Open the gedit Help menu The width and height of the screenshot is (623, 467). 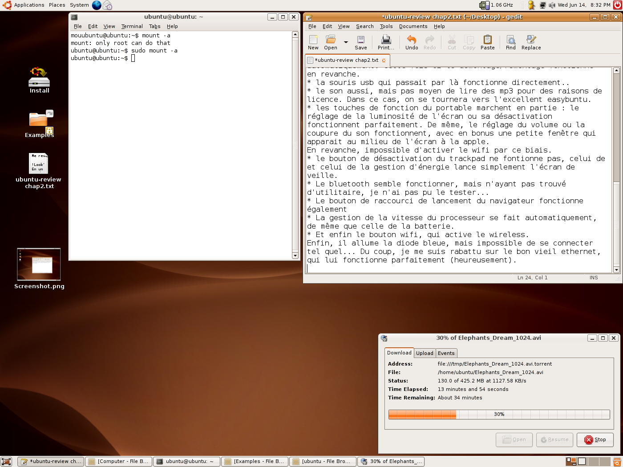439,26
